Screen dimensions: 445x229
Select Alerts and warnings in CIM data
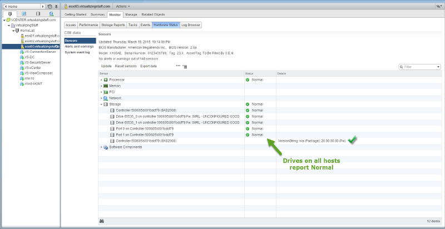pos(79,47)
